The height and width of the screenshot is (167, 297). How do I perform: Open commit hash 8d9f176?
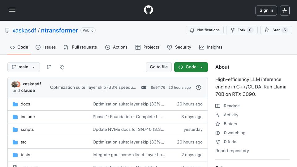pos(158,88)
